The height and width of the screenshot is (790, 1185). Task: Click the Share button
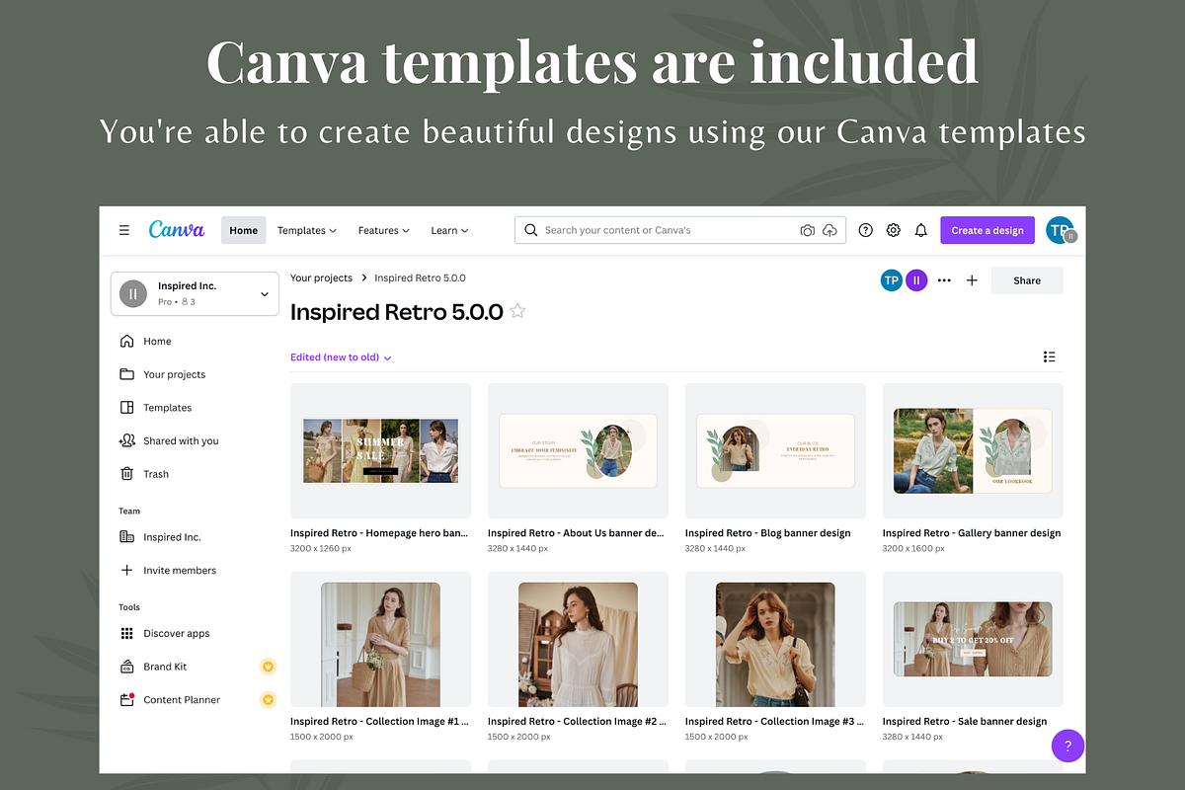[1027, 280]
